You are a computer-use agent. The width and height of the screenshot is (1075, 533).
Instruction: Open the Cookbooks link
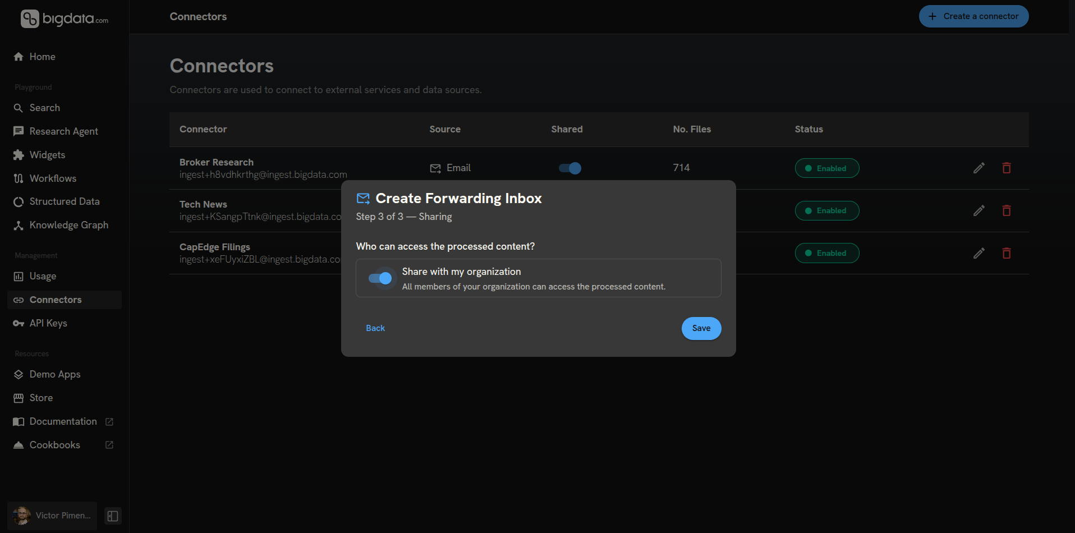point(65,445)
